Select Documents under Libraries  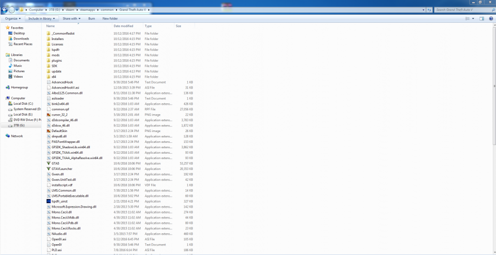click(21, 60)
